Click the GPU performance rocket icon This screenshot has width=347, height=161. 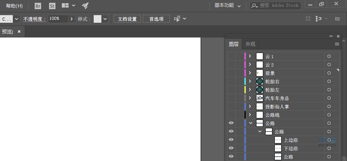tap(85, 6)
